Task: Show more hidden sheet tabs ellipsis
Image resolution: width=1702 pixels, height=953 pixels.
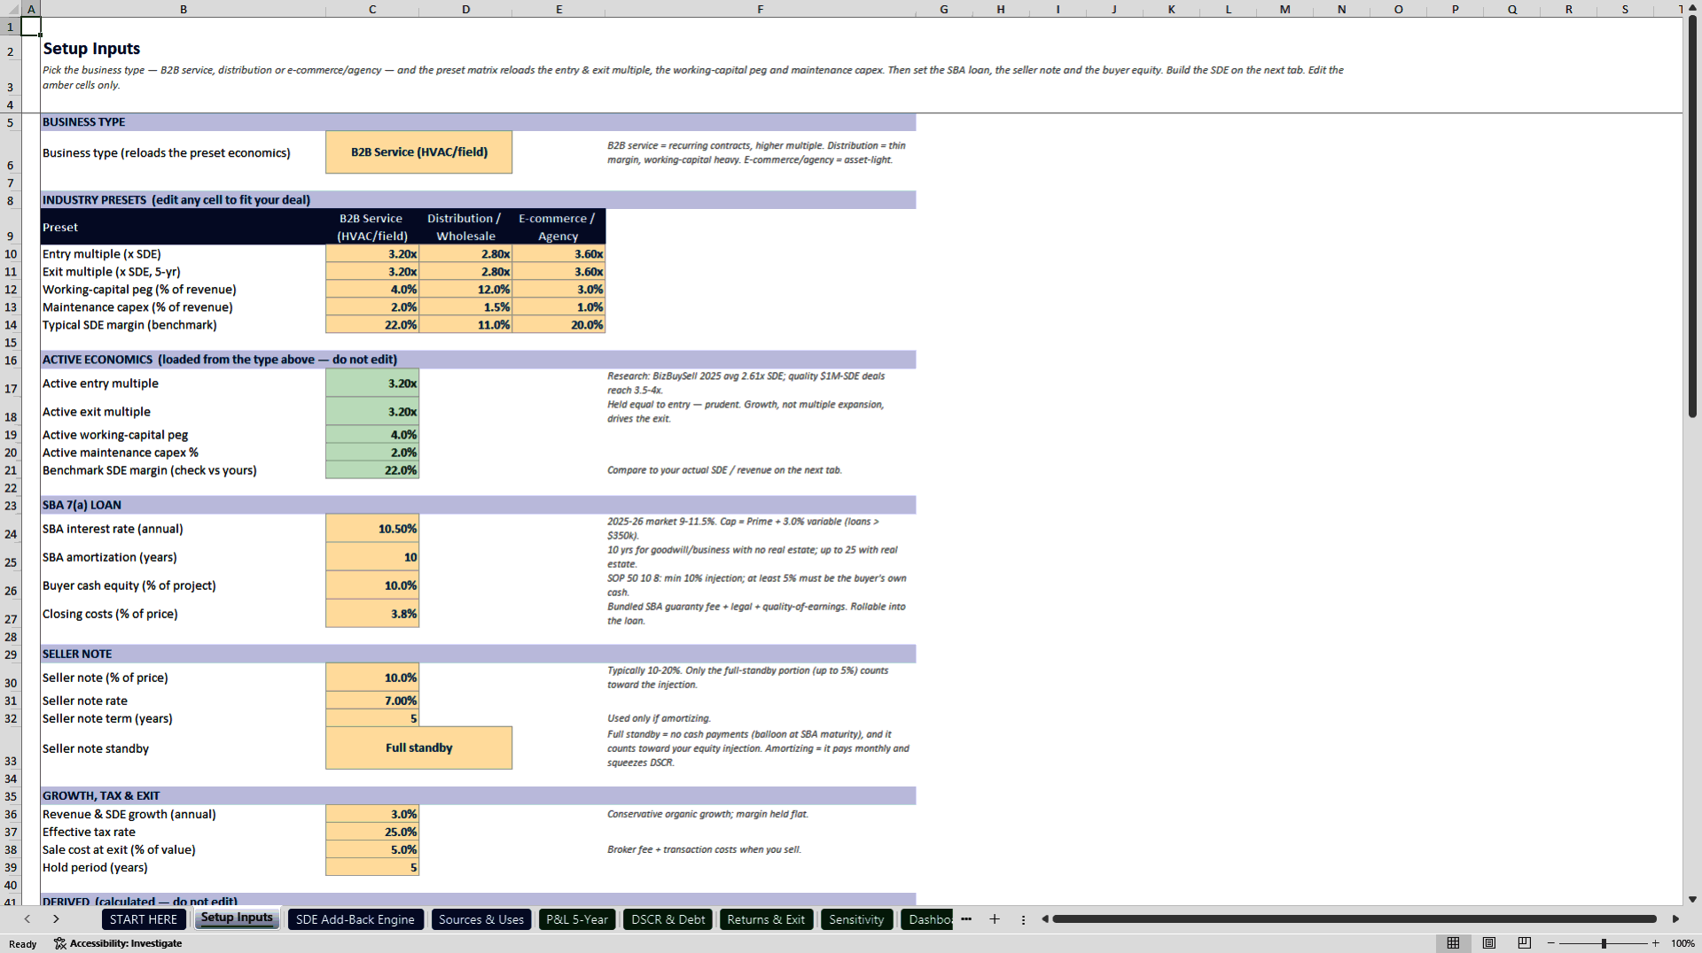Action: pos(966,919)
